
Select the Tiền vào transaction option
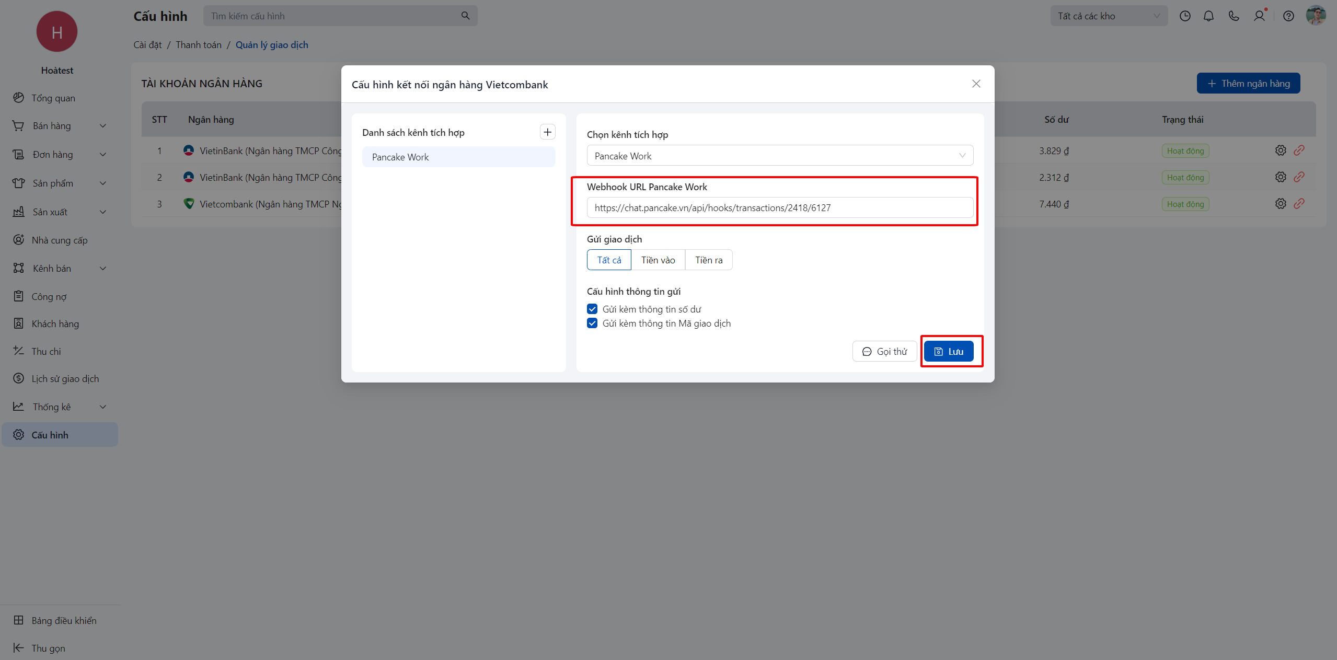658,260
